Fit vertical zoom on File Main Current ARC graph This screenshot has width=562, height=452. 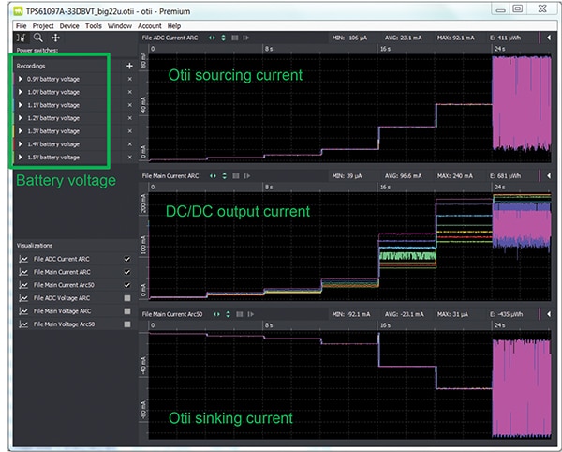pyautogui.click(x=222, y=175)
